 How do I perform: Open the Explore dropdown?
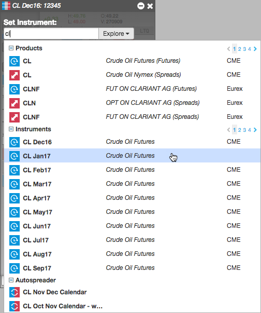pyautogui.click(x=116, y=34)
